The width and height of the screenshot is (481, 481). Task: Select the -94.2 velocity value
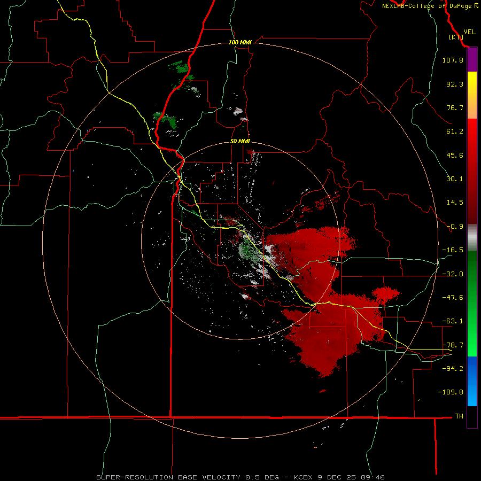[453, 368]
